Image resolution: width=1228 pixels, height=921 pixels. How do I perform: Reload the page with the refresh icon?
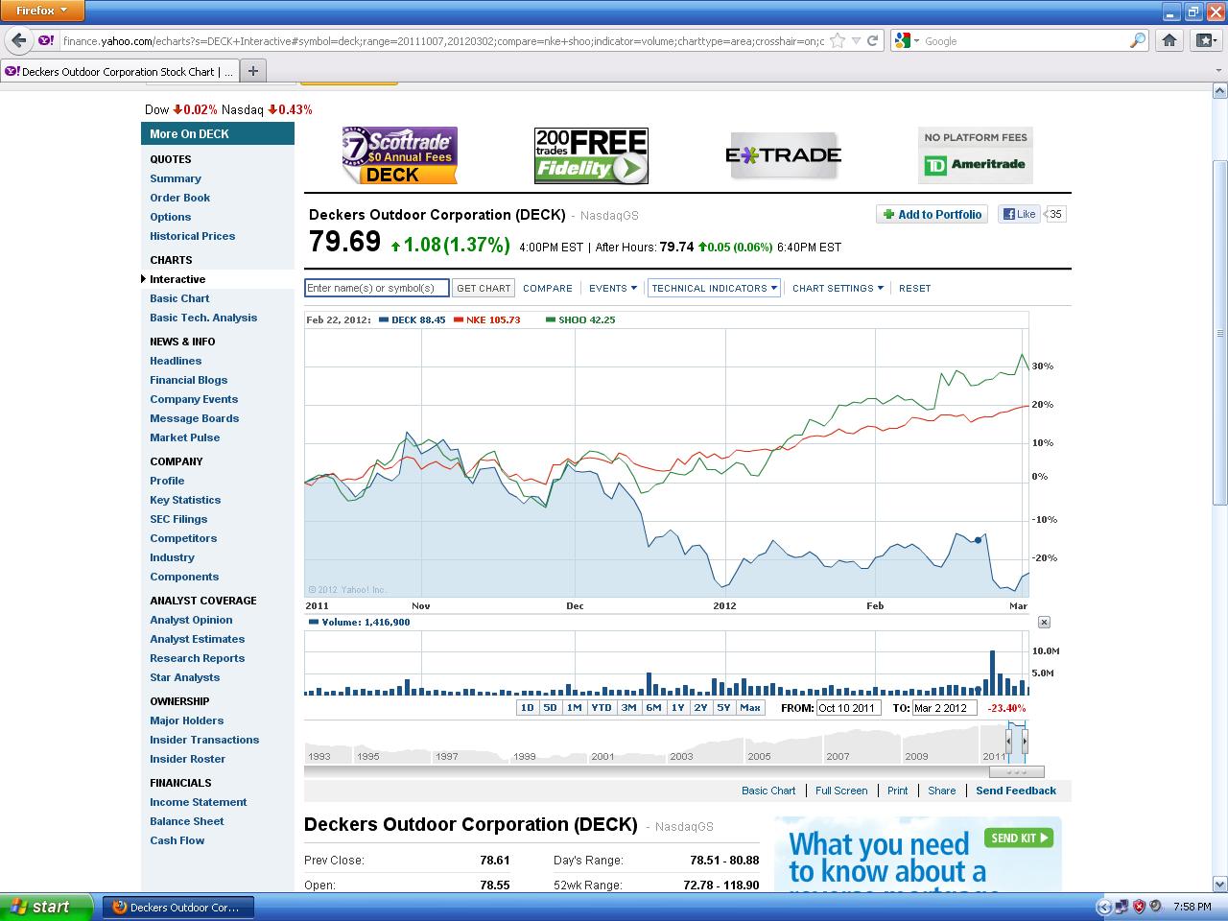(872, 40)
